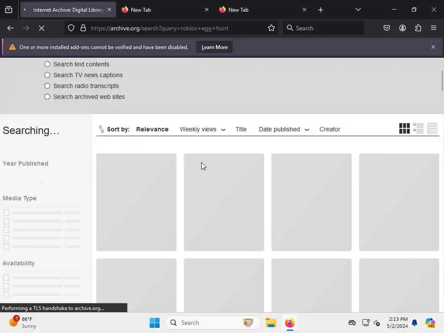
Task: Switch to compact list view layout
Action: tap(432, 128)
